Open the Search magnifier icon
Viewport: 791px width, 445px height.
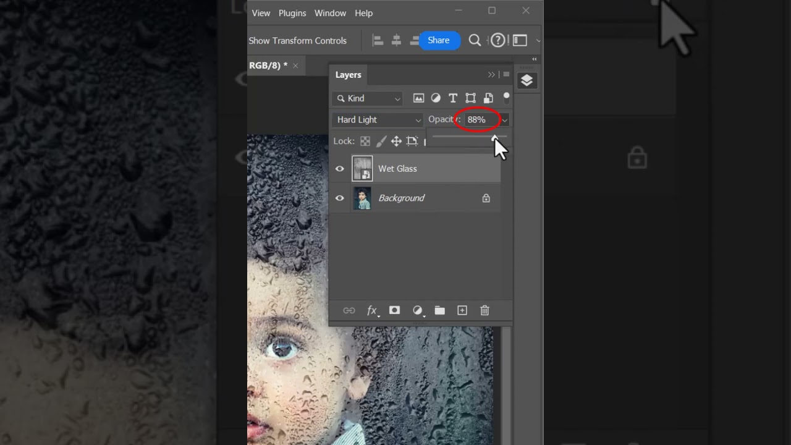pos(475,40)
